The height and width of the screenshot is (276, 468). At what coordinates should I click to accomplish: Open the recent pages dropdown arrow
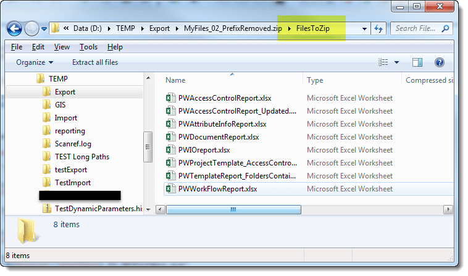click(44, 29)
